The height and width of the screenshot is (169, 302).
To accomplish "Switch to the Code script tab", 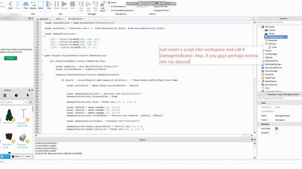I will [58, 19].
